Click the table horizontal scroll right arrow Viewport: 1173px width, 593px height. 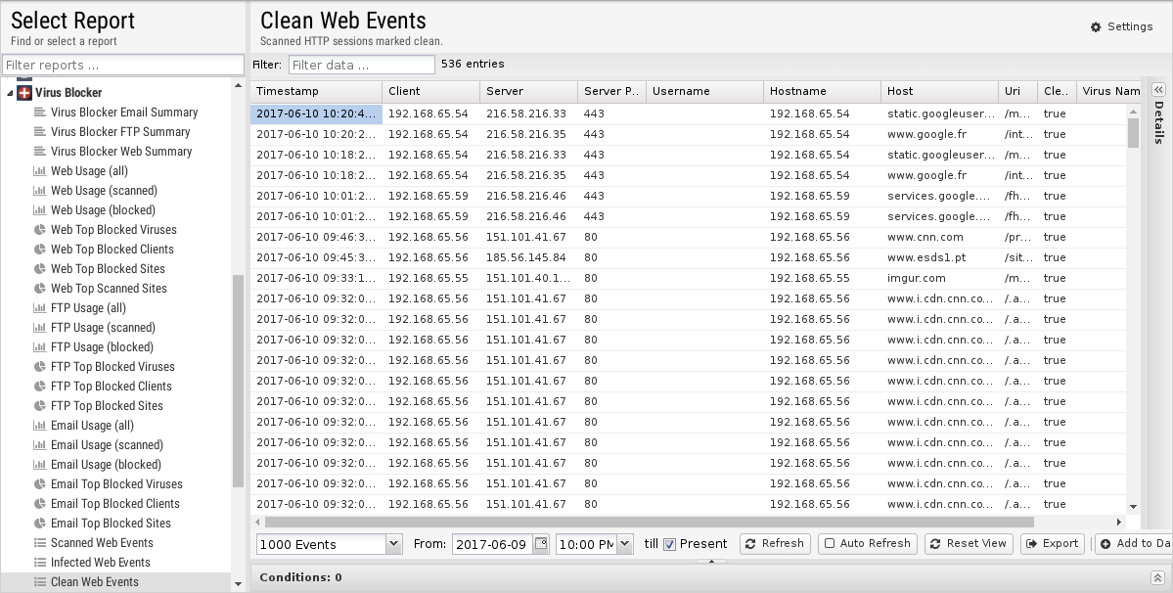click(1119, 522)
